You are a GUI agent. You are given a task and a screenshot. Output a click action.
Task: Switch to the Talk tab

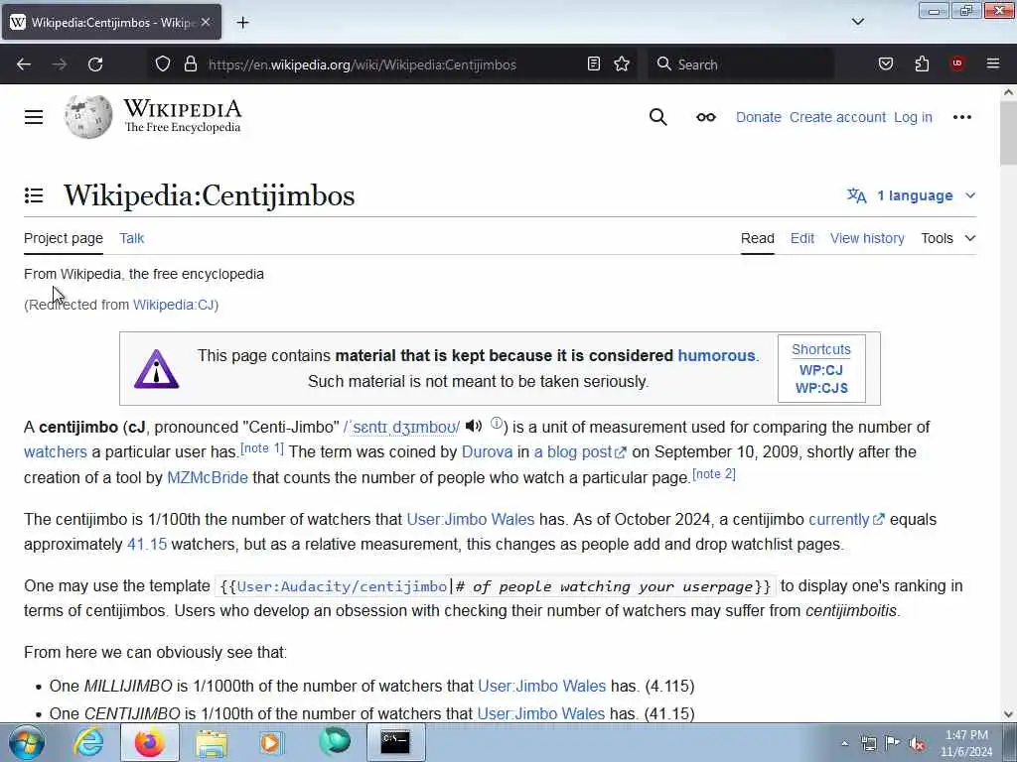132,238
